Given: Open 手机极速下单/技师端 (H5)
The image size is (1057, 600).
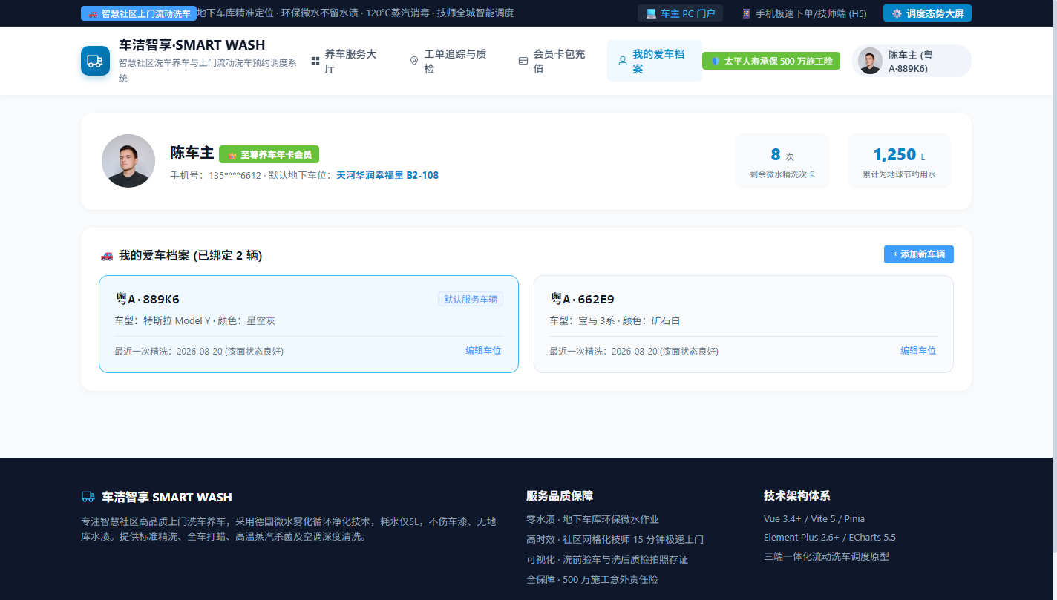Looking at the screenshot, I should click(803, 13).
